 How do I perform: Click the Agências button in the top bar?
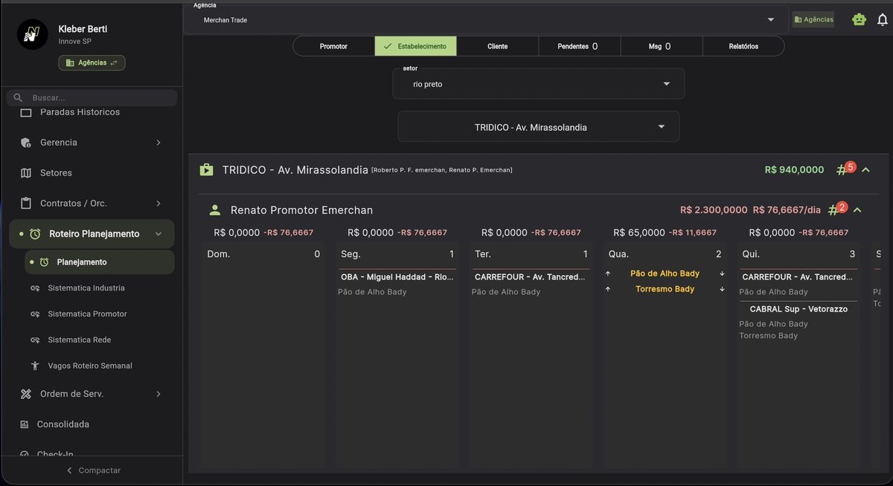pyautogui.click(x=812, y=19)
